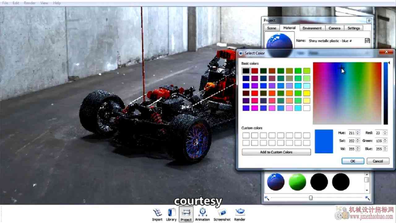Click the Blue spinner arrows
The width and height of the screenshot is (396, 223).
click(x=385, y=149)
